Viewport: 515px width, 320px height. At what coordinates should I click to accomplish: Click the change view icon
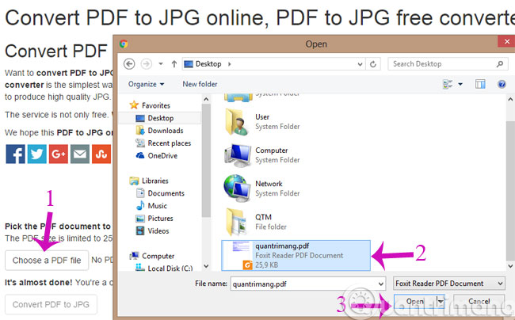point(448,84)
